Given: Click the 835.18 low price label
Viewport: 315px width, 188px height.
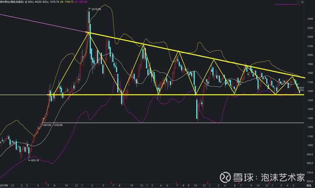Looking at the screenshot, I should (x=35, y=161).
